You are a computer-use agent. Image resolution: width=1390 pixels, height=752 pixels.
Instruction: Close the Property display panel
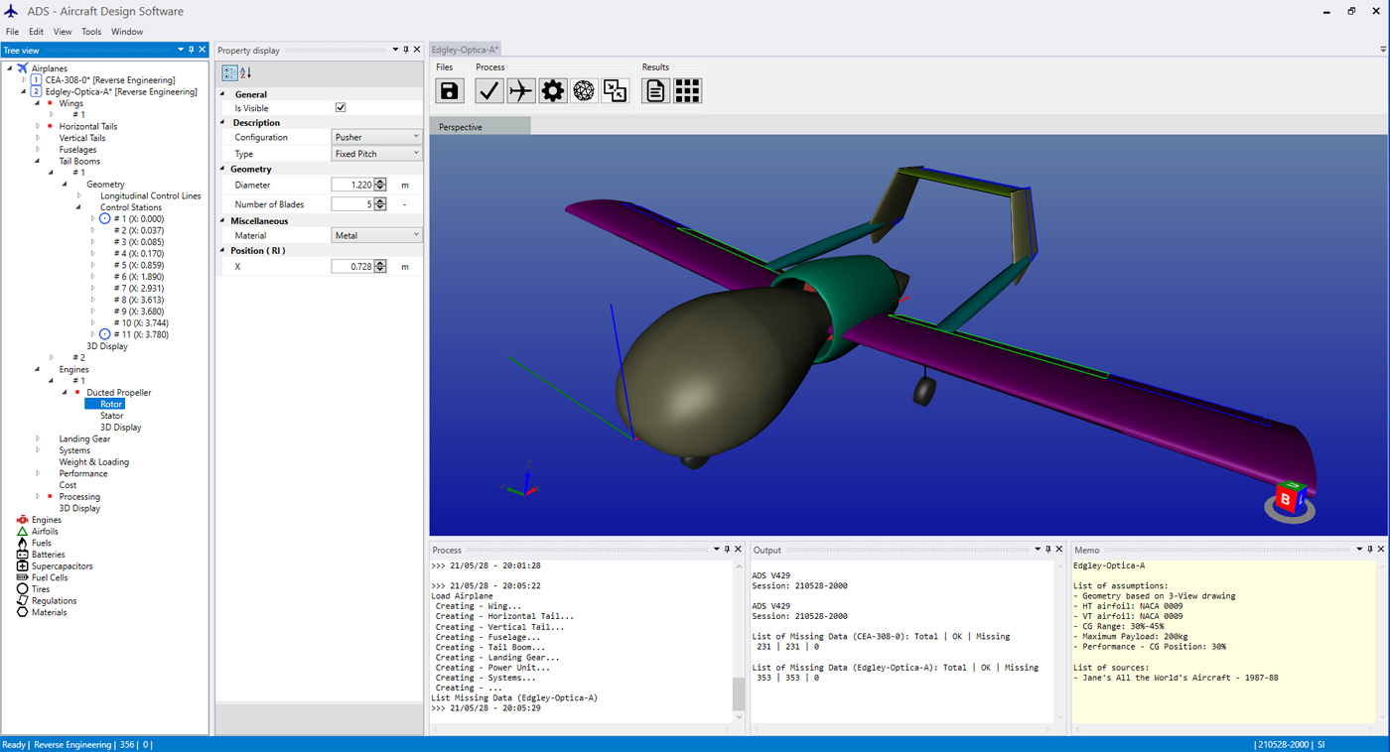point(417,50)
